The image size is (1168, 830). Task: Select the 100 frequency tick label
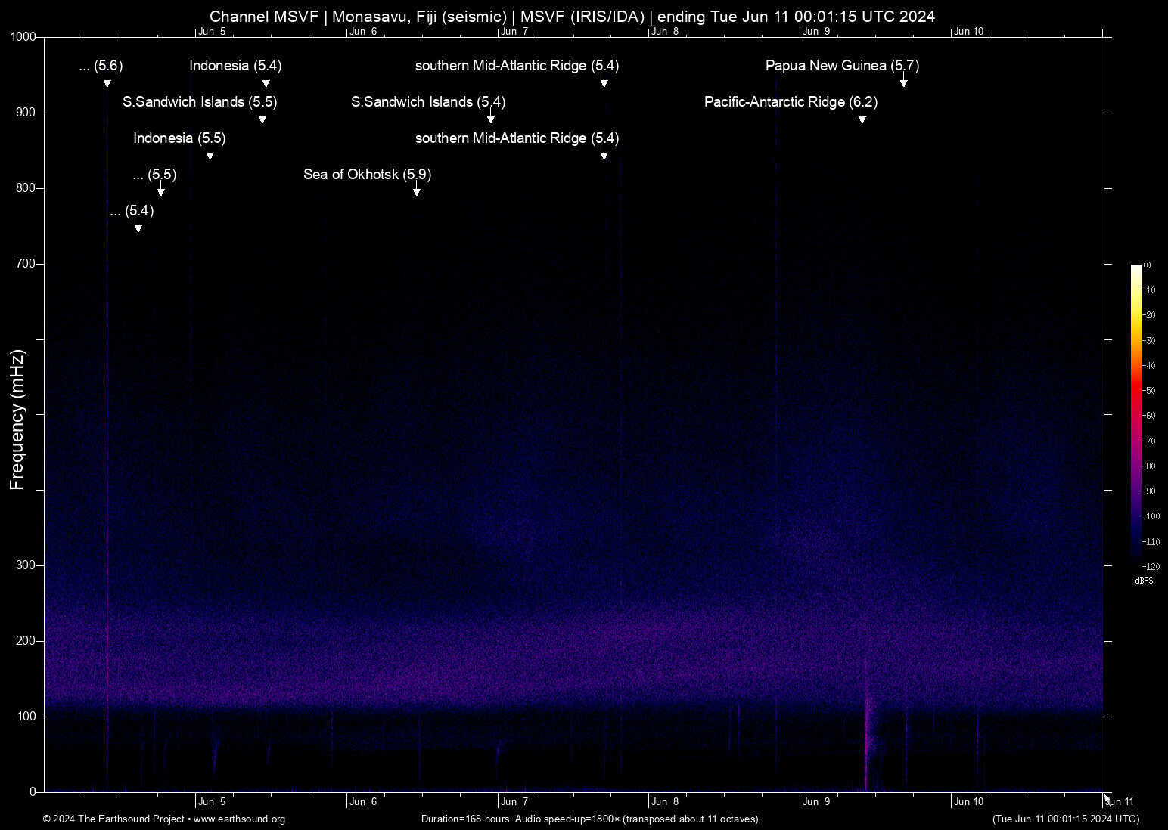[x=26, y=717]
